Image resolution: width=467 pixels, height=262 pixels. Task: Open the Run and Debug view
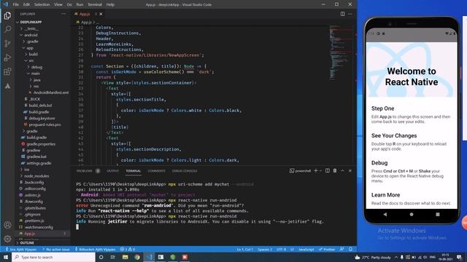point(7,57)
